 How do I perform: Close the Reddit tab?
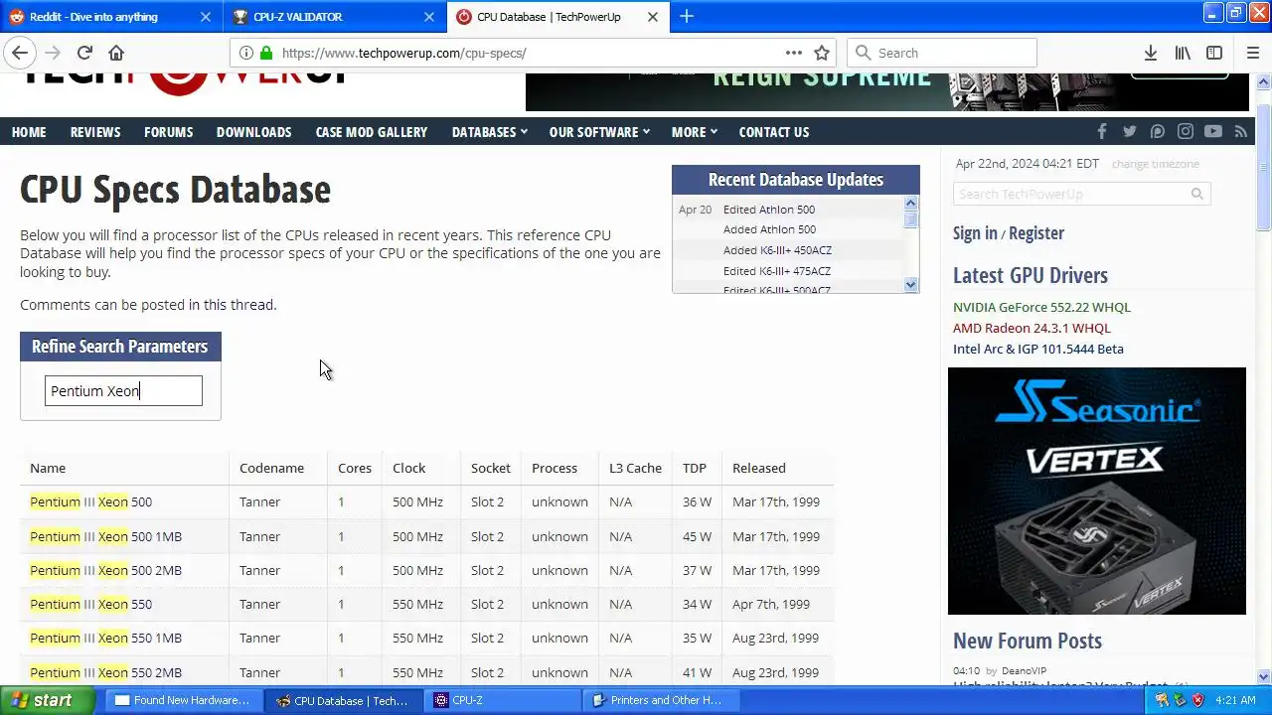(x=206, y=17)
